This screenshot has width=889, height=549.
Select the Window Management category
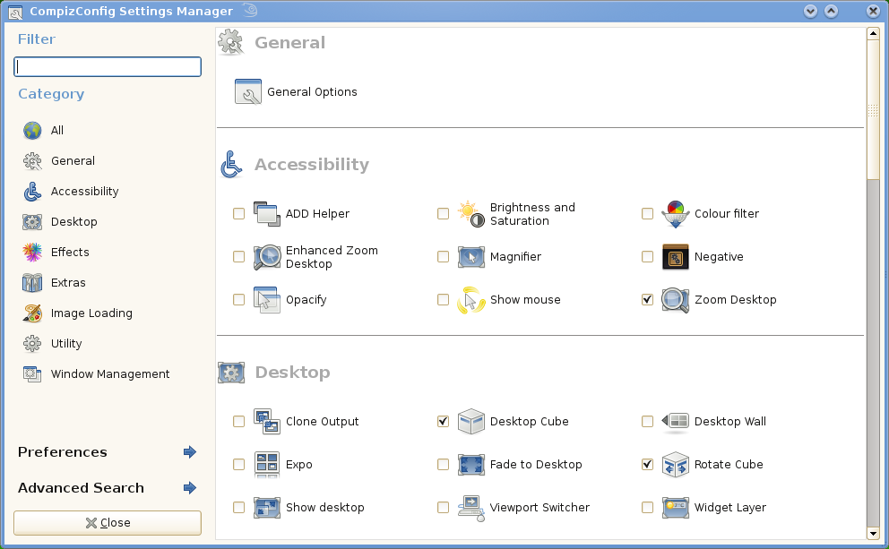(109, 374)
